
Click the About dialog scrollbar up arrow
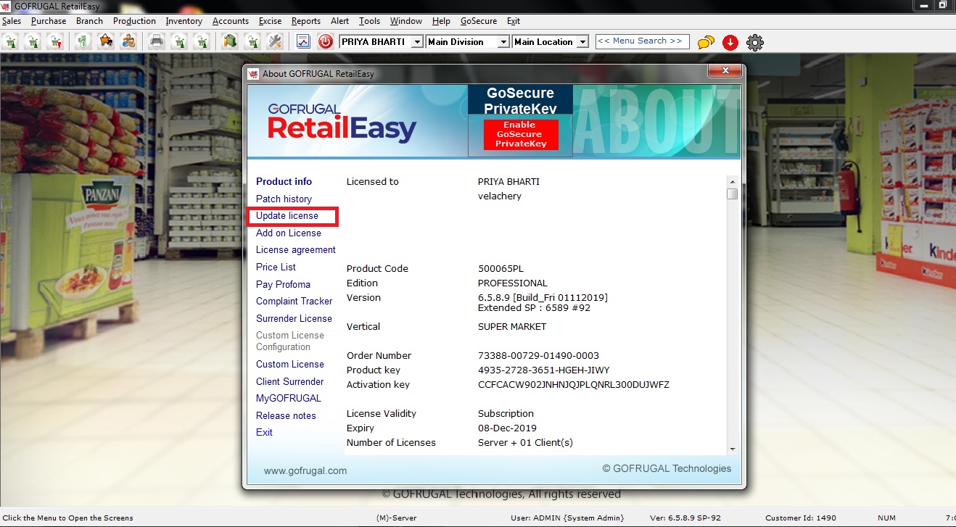tap(733, 182)
